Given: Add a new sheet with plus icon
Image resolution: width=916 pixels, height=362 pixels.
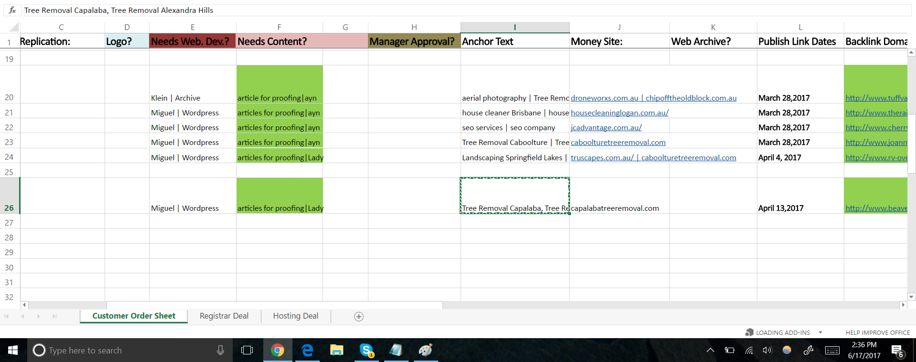Looking at the screenshot, I should [x=359, y=317].
